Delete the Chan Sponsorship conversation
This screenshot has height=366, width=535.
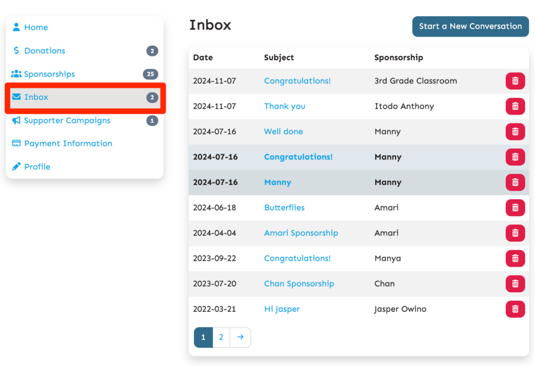tap(515, 284)
